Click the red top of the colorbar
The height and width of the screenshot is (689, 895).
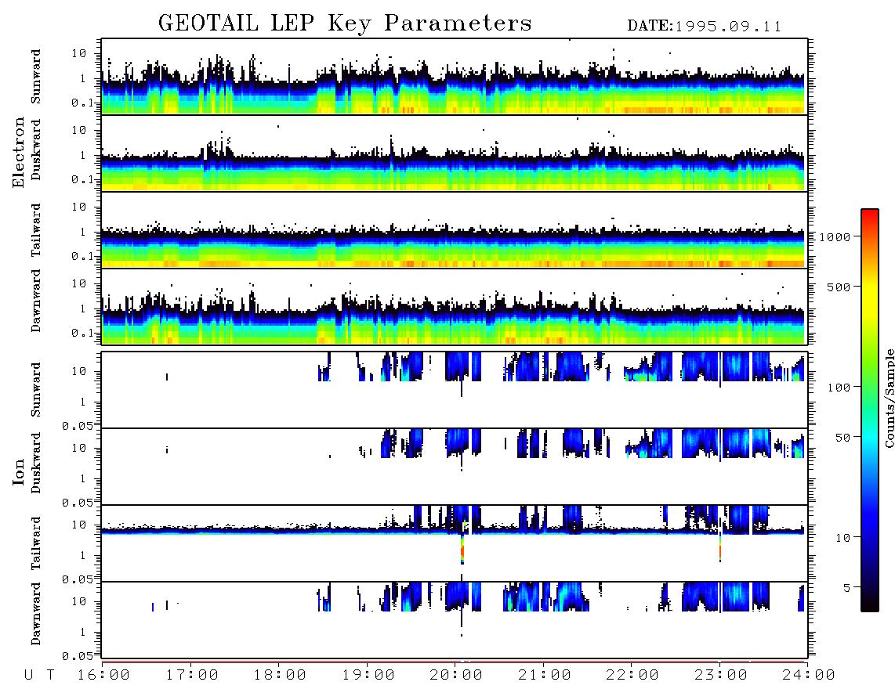[870, 214]
